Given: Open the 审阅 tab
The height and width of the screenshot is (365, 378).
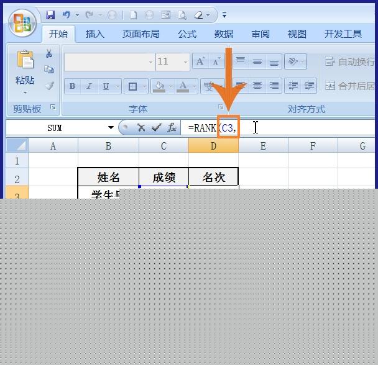Looking at the screenshot, I should 260,34.
